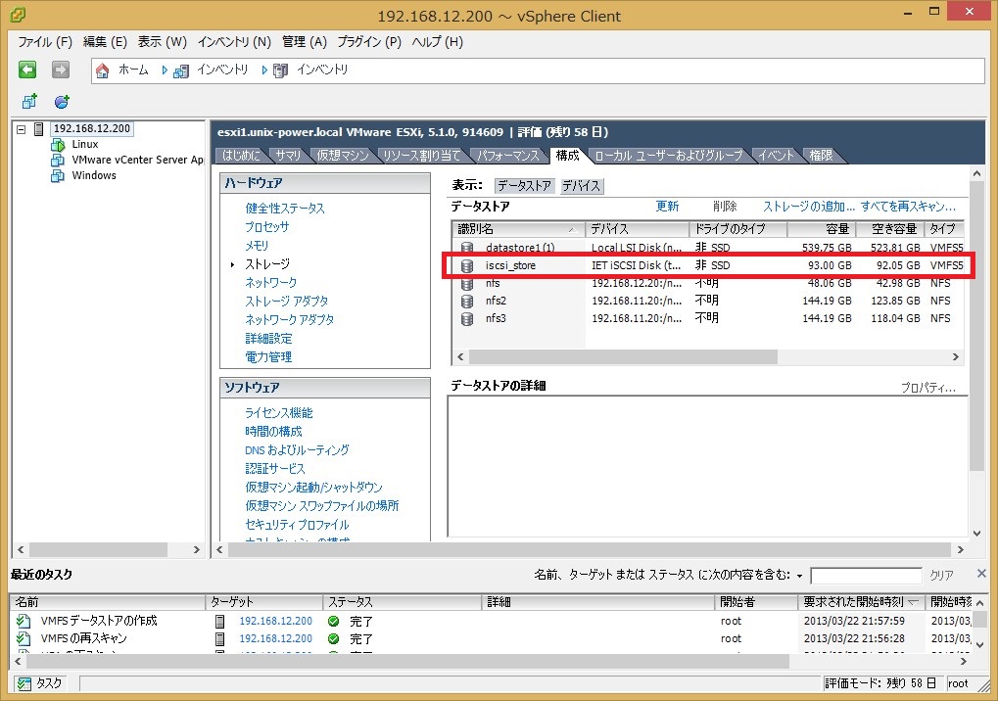Click the new resource pool toolbar icon

pyautogui.click(x=62, y=101)
